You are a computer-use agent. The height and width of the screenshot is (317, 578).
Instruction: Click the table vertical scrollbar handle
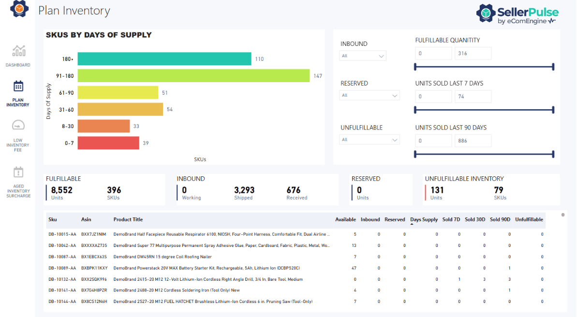point(562,215)
